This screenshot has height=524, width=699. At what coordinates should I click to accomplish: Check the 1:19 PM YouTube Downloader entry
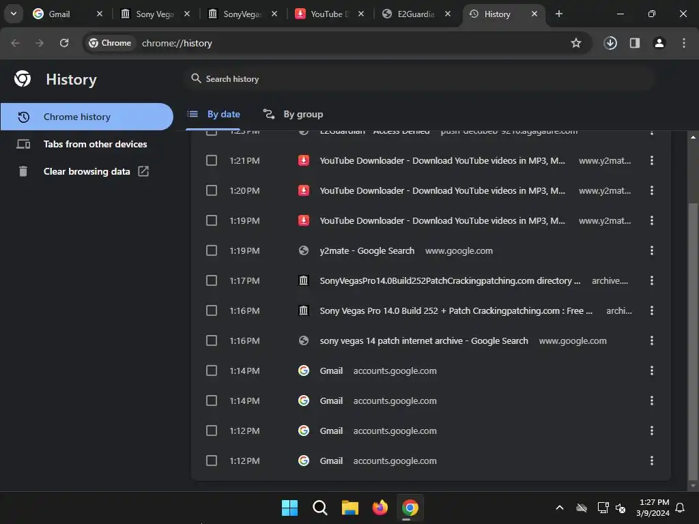(x=212, y=220)
